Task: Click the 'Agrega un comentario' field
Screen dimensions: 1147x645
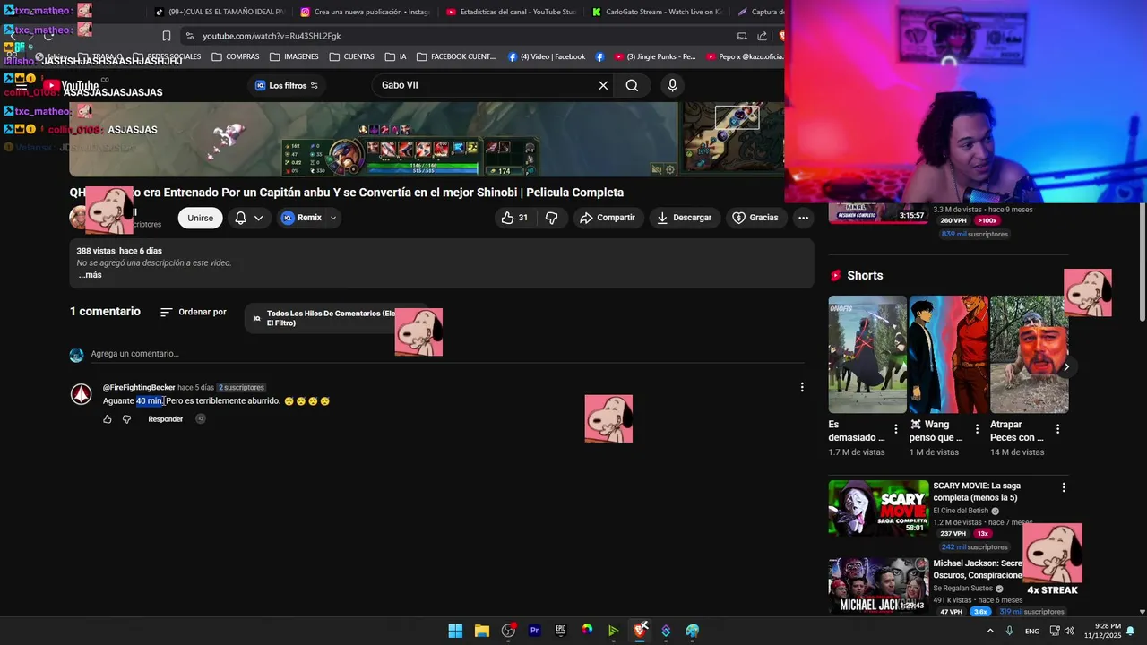Action: pyautogui.click(x=447, y=354)
